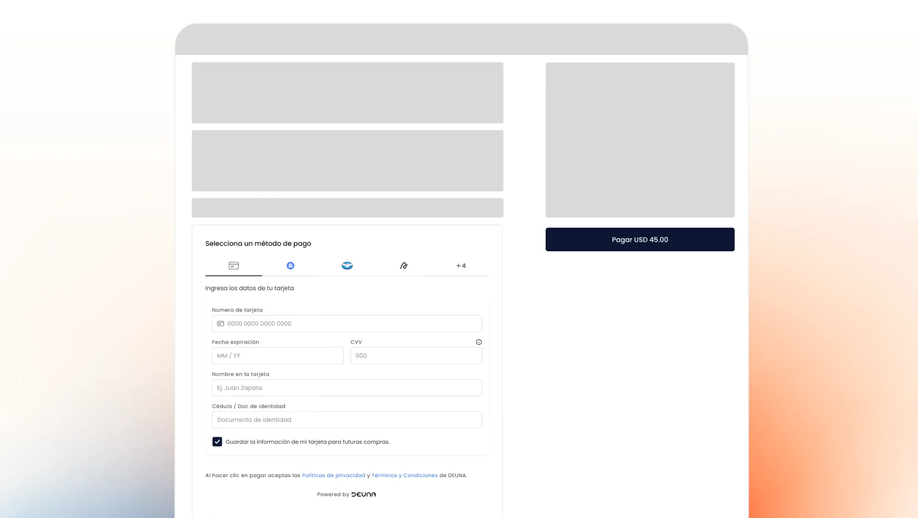The image size is (918, 518).
Task: Click the 'Cédula / Doc de identidad' label
Action: [x=249, y=406]
